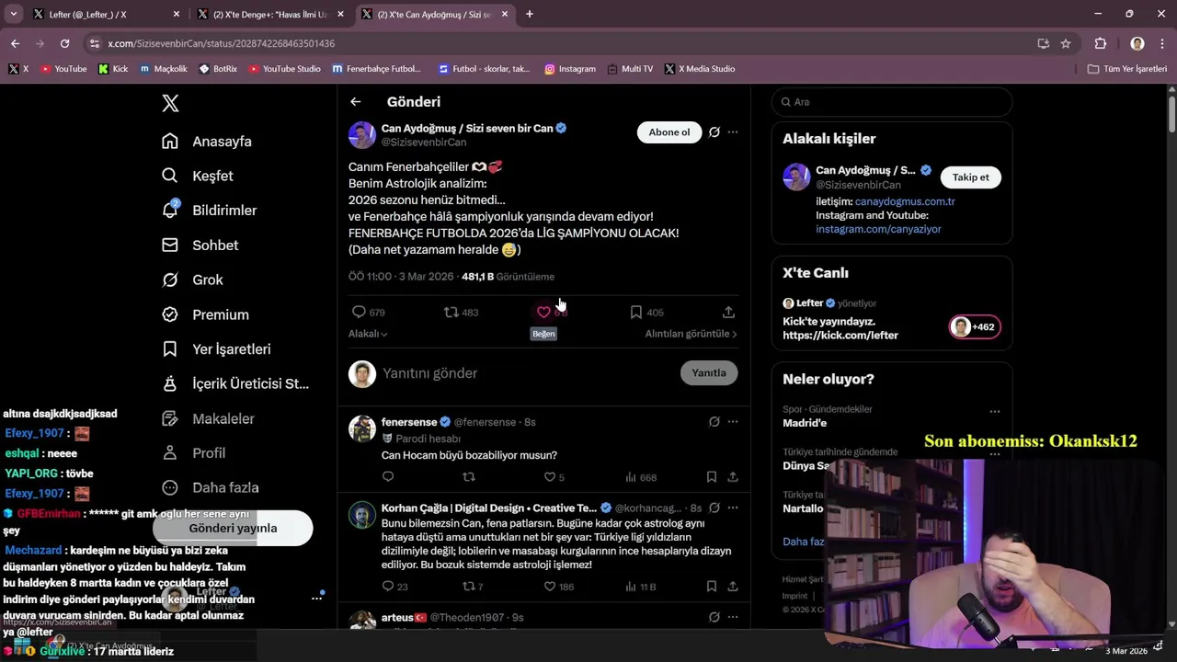1177x662 pixels.
Task: Open Can Aydoğmuş profile avatar
Action: (x=362, y=135)
